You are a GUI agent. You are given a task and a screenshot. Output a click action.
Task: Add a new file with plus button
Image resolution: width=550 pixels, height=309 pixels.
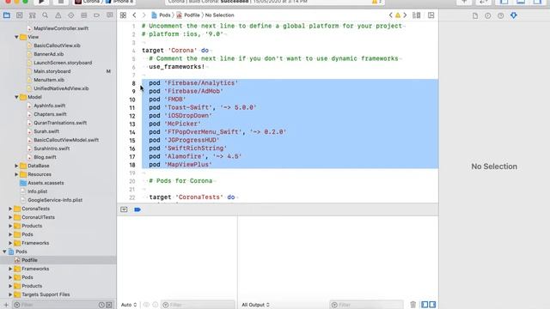click(6, 305)
